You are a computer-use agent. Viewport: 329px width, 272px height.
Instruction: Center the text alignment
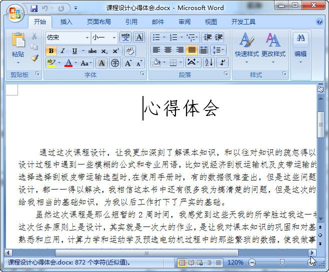[168, 50]
